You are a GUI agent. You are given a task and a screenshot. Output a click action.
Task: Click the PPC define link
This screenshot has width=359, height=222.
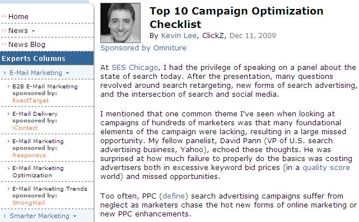point(174,196)
